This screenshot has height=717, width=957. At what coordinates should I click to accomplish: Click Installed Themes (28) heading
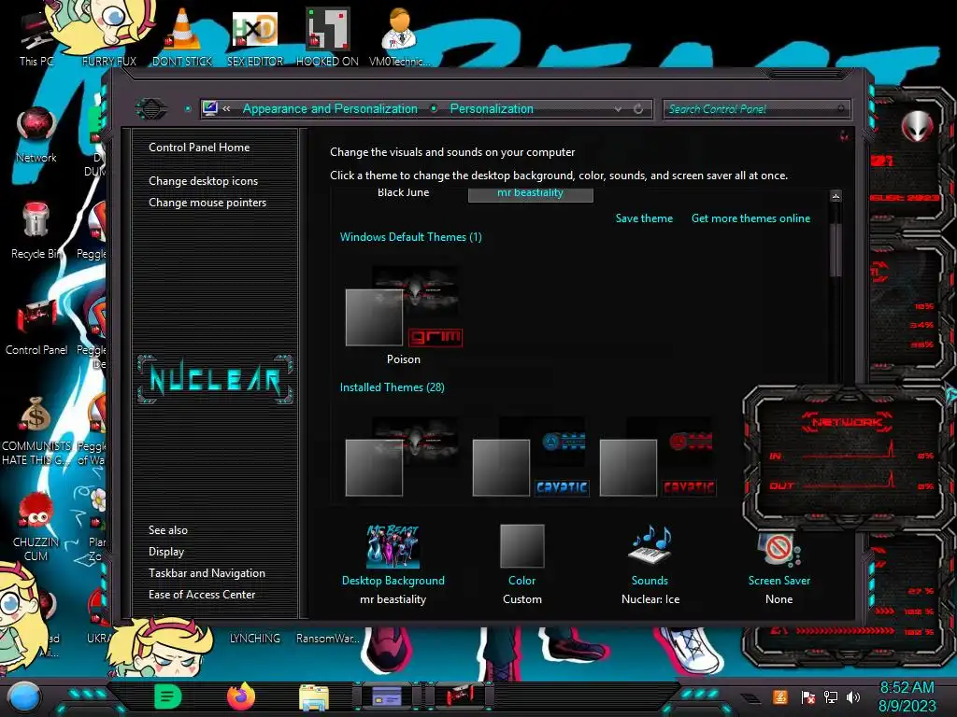(x=392, y=387)
